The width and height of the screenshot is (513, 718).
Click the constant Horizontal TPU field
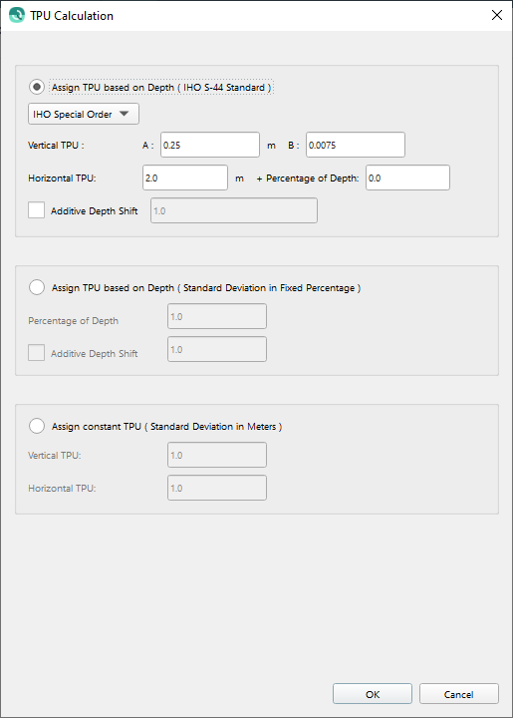point(217,488)
